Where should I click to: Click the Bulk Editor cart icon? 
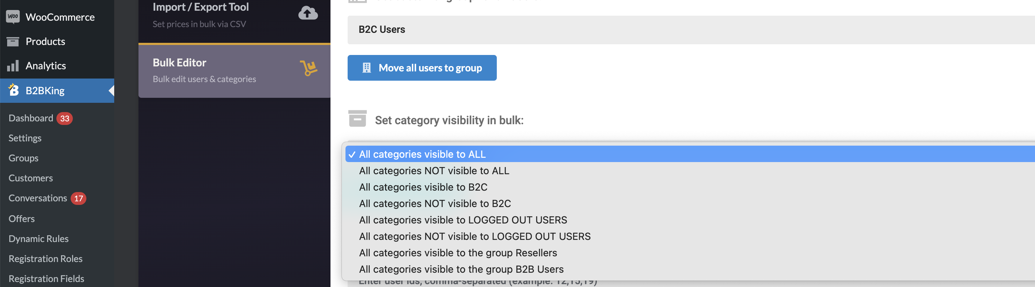coord(309,68)
